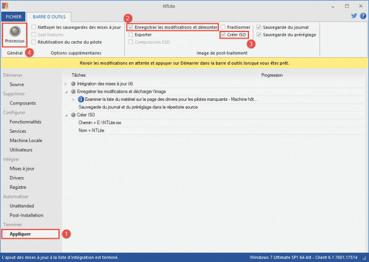Close the NTLite window
The width and height of the screenshot is (369, 262).
pos(360,6)
